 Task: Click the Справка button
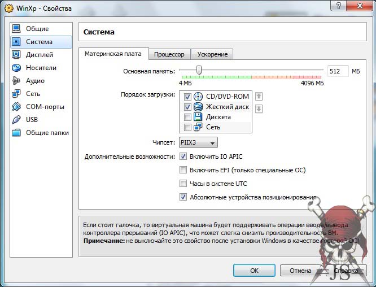pyautogui.click(x=346, y=271)
